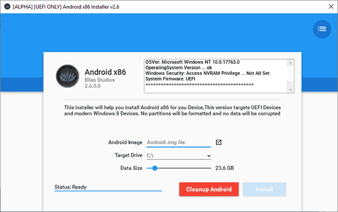Click the log box scroll-down arrow
The width and height of the screenshot is (338, 212).
(x=291, y=89)
